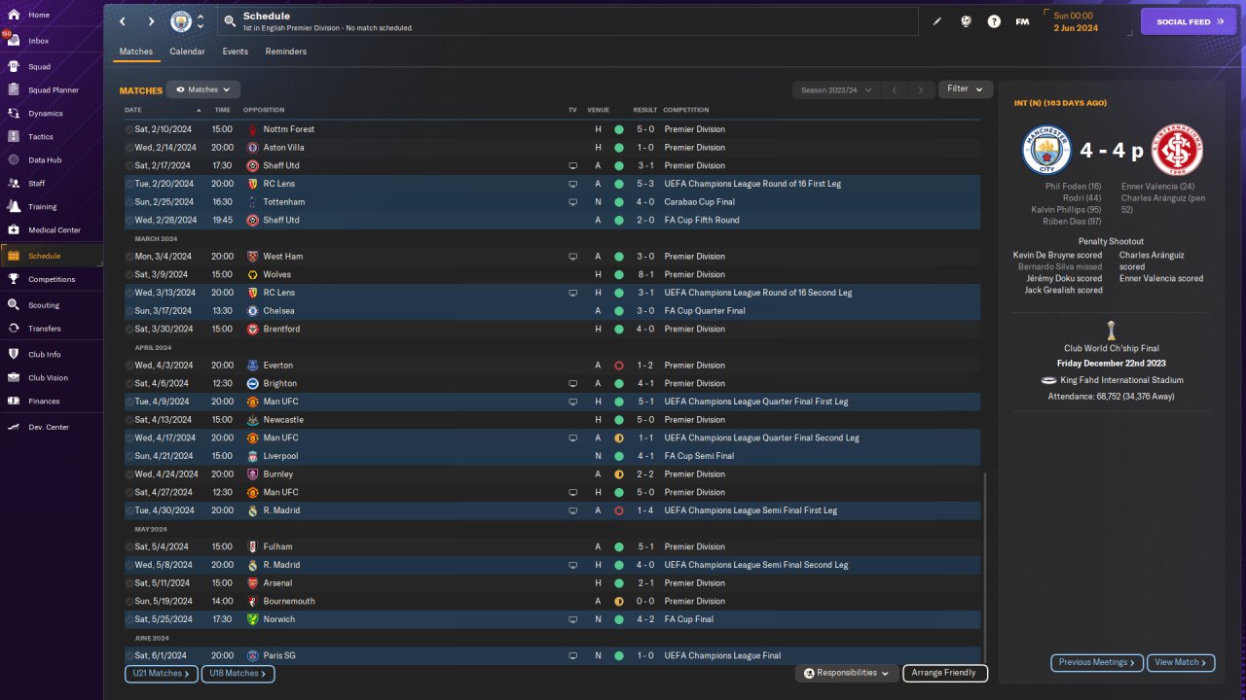
Task: Tick the circle beside the Chelsea match
Action: click(x=129, y=311)
